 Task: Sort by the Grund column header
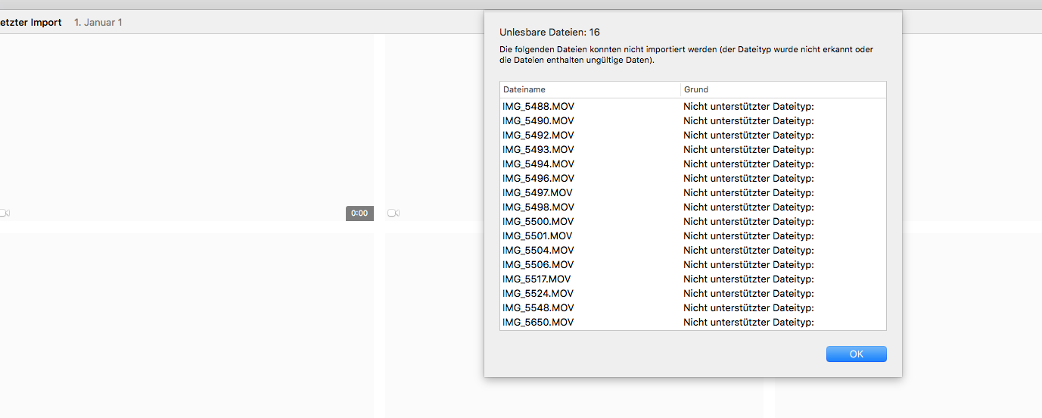(x=783, y=89)
